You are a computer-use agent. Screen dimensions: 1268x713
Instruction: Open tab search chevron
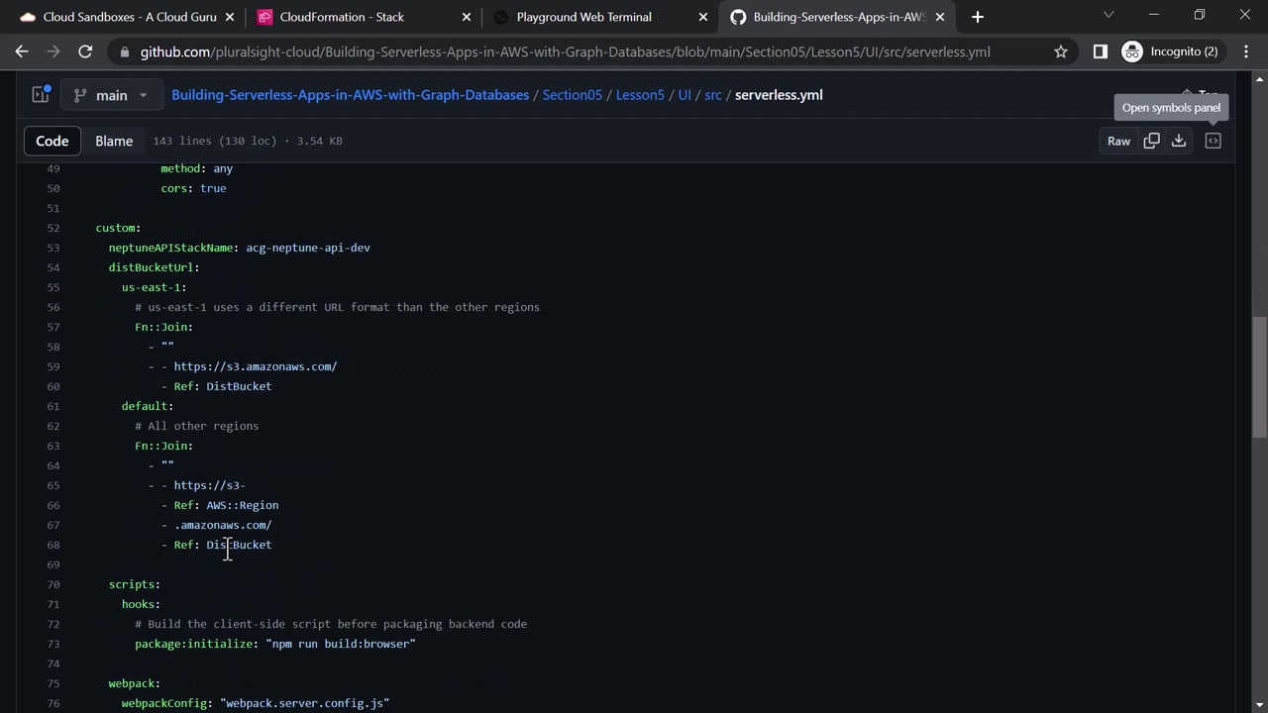pos(1109,15)
